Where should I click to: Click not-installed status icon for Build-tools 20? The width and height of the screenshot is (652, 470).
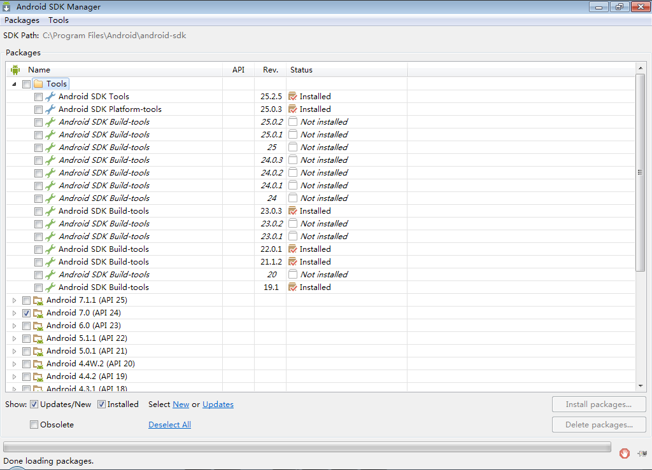click(x=293, y=275)
